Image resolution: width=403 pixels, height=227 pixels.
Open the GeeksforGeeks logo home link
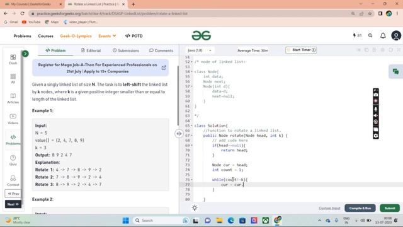[x=201, y=35]
